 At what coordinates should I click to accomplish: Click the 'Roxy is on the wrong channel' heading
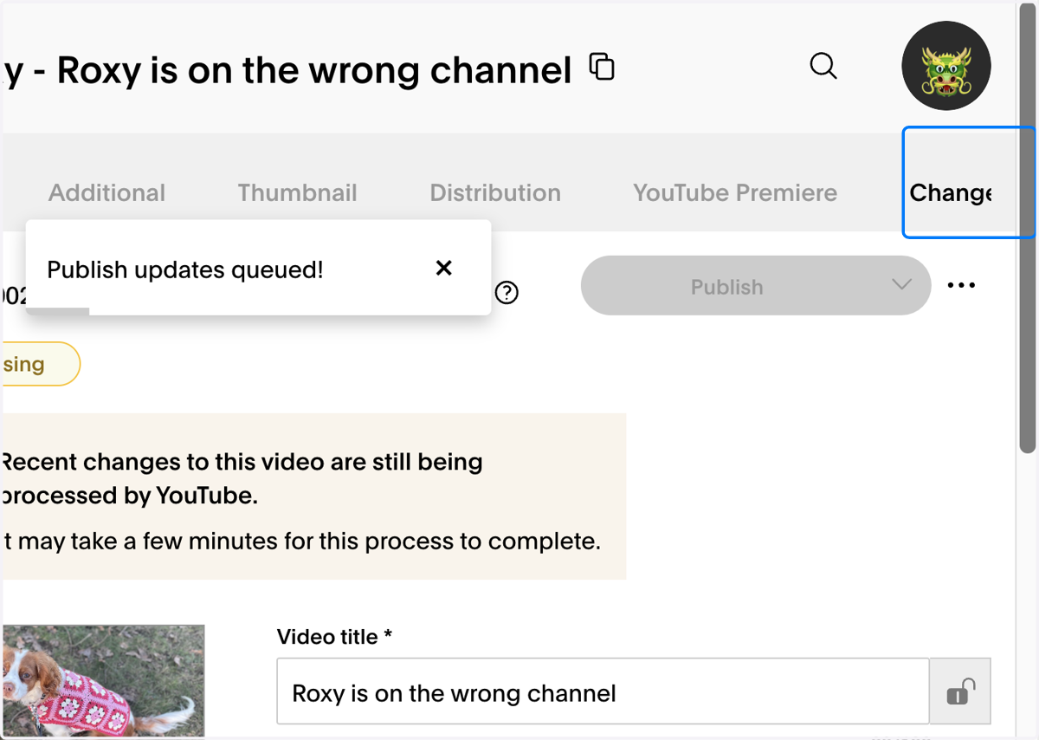(x=314, y=70)
